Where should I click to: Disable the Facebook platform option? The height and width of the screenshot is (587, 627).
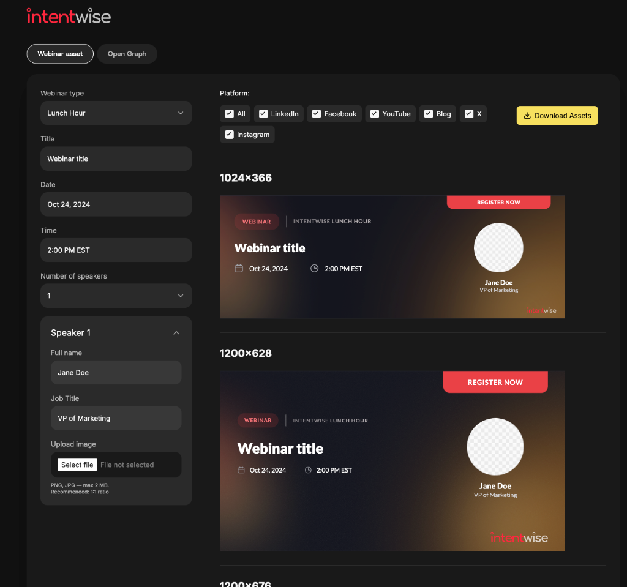(317, 114)
